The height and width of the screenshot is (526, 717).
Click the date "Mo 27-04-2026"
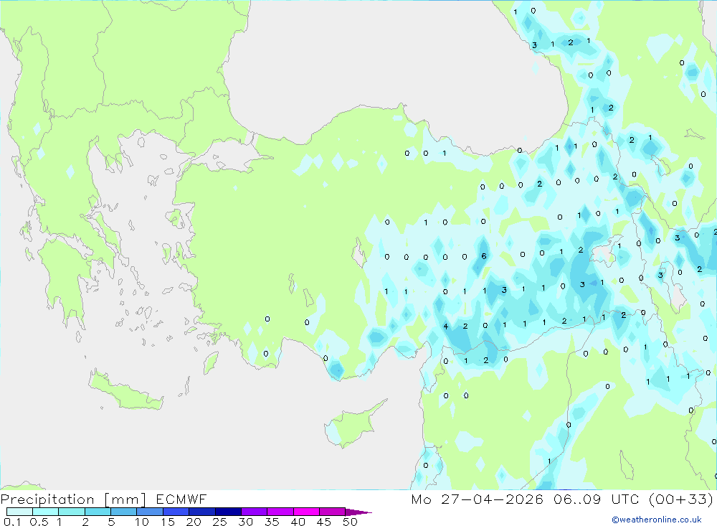pyautogui.click(x=477, y=499)
